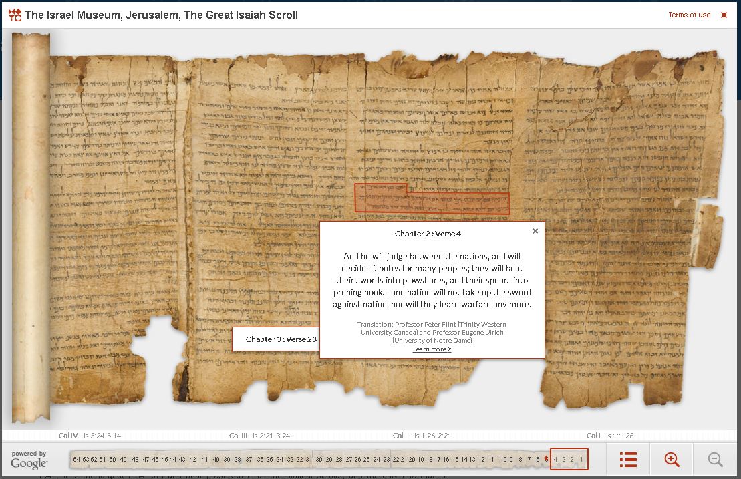Zoom in with the red magnifier icon
The image size is (741, 479).
(x=672, y=459)
